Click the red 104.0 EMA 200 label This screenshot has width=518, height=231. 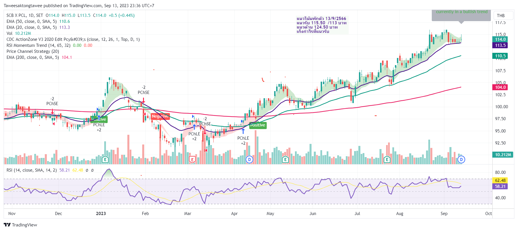pyautogui.click(x=500, y=87)
